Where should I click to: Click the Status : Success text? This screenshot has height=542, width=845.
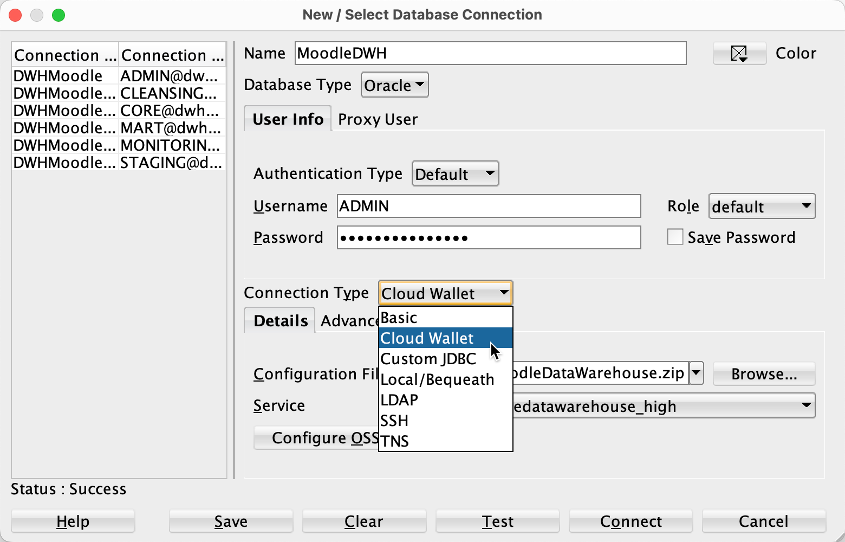[69, 489]
